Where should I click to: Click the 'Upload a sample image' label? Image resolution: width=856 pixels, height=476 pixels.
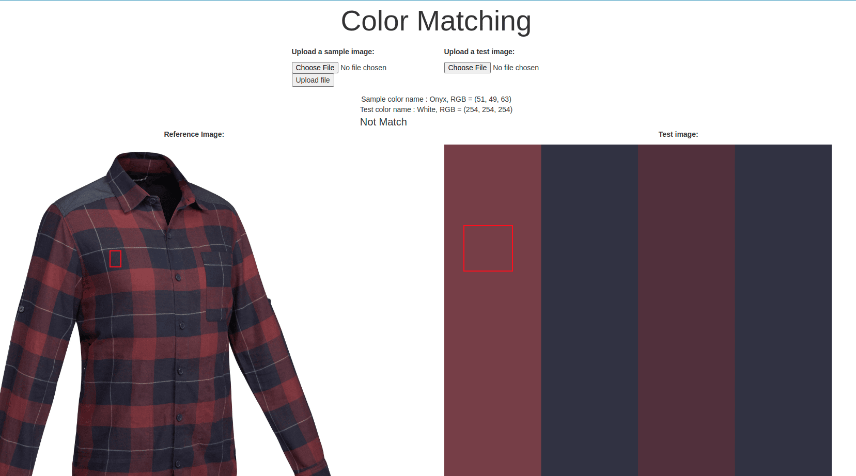[x=333, y=52]
